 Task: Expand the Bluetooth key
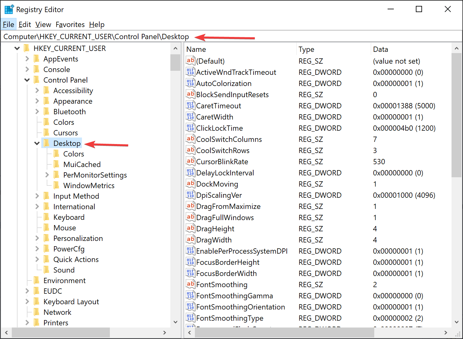37,112
